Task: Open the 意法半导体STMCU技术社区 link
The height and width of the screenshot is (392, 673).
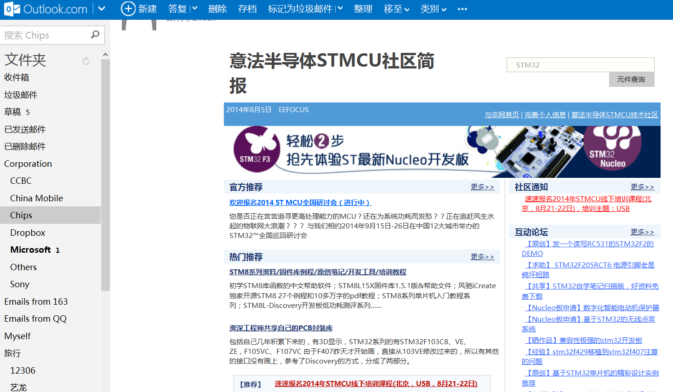Action: 615,115
